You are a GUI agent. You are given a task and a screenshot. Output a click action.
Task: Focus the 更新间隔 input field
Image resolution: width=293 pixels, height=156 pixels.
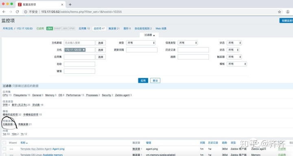(x=142, y=50)
